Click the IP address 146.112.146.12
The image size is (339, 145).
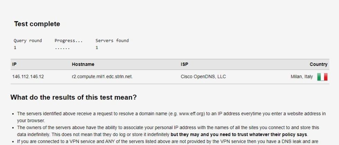28,77
